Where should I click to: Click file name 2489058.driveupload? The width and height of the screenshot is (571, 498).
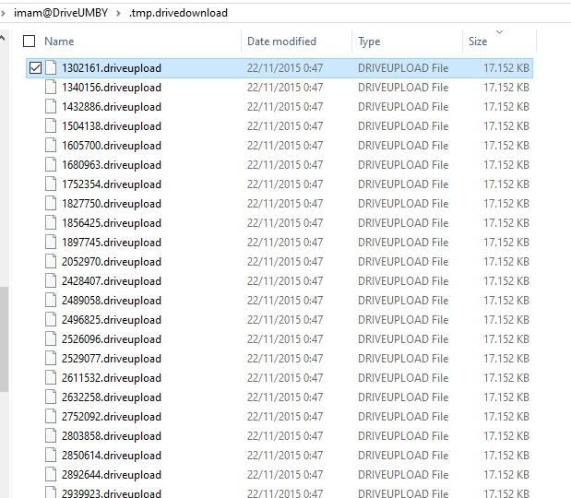click(x=112, y=301)
